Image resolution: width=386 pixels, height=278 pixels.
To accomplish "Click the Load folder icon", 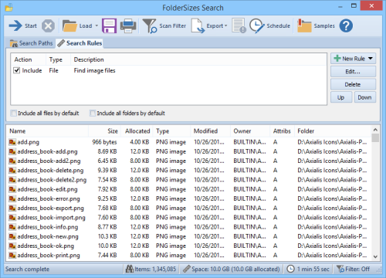I will coord(69,25).
